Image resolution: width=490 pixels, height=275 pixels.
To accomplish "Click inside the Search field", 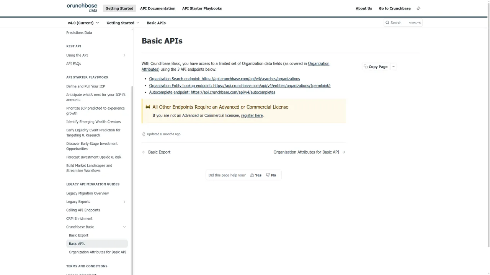I will coord(400,23).
